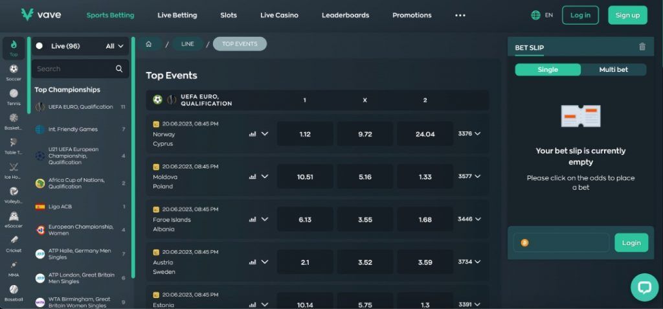
Task: Go to Live Casino section
Action: click(x=279, y=16)
